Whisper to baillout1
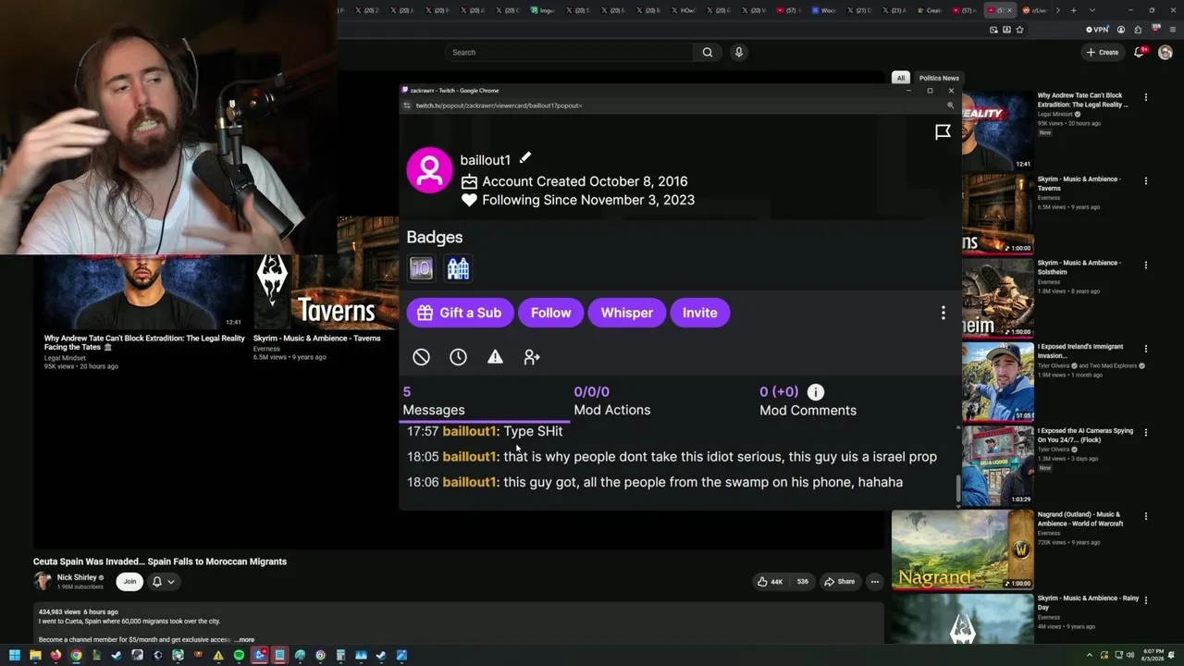This screenshot has width=1184, height=666. [x=626, y=313]
